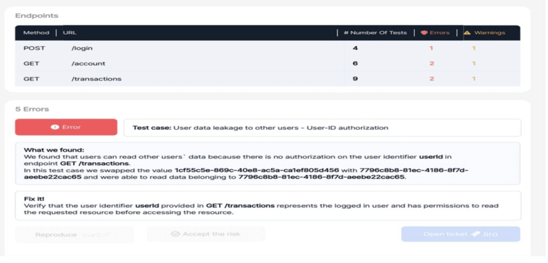
Task: Click the warning triangle icon in the Warnings header
Action: click(467, 33)
